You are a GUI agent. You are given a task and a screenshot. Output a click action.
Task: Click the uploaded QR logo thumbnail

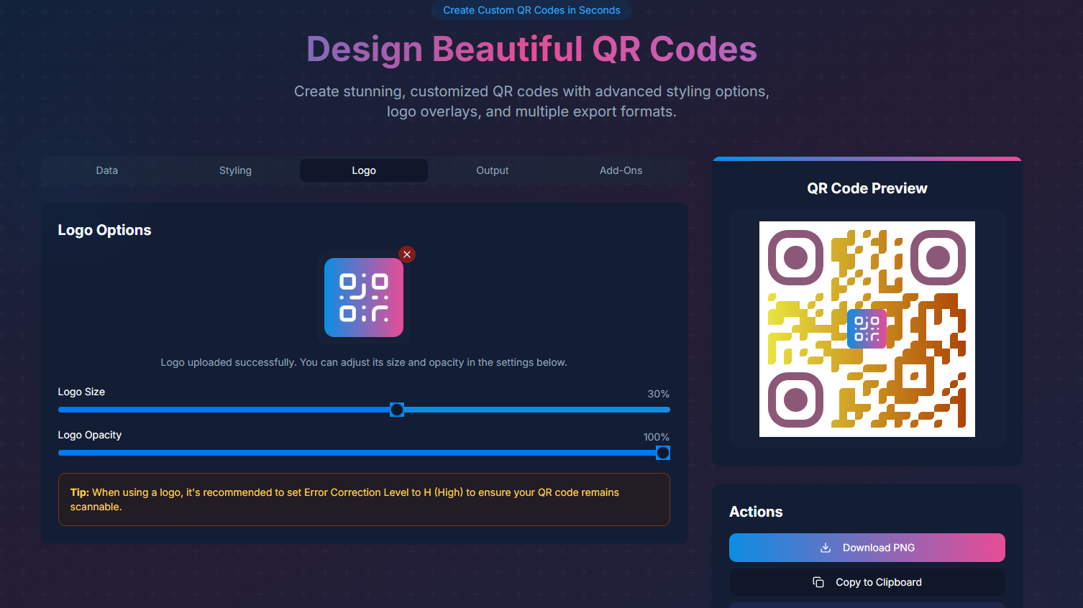tap(364, 298)
